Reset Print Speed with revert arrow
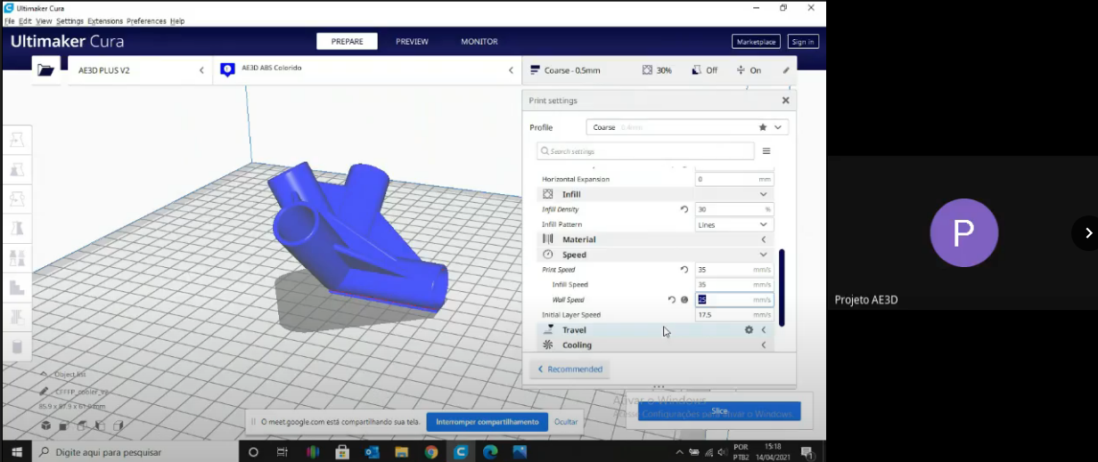This screenshot has height=462, width=1098. (684, 270)
